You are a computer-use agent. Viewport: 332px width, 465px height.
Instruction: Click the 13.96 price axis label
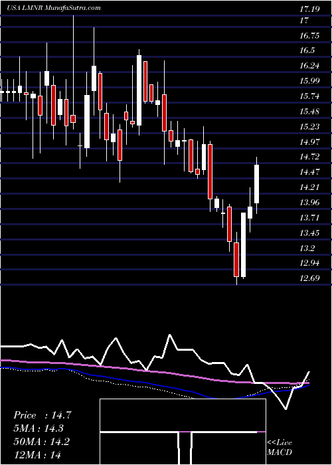point(309,203)
